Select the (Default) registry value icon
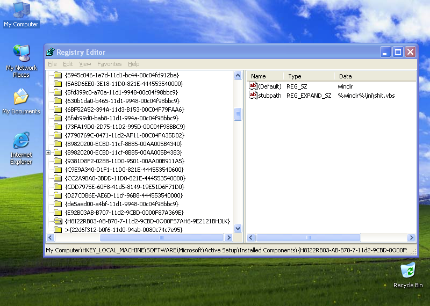The image size is (430, 306). click(253, 86)
